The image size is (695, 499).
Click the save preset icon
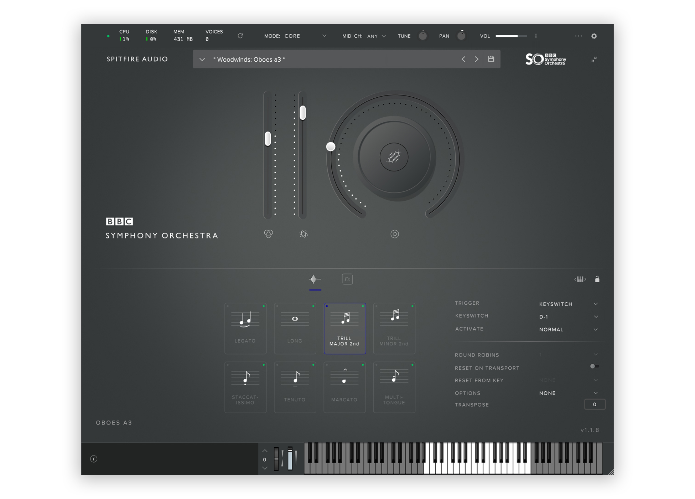point(491,59)
